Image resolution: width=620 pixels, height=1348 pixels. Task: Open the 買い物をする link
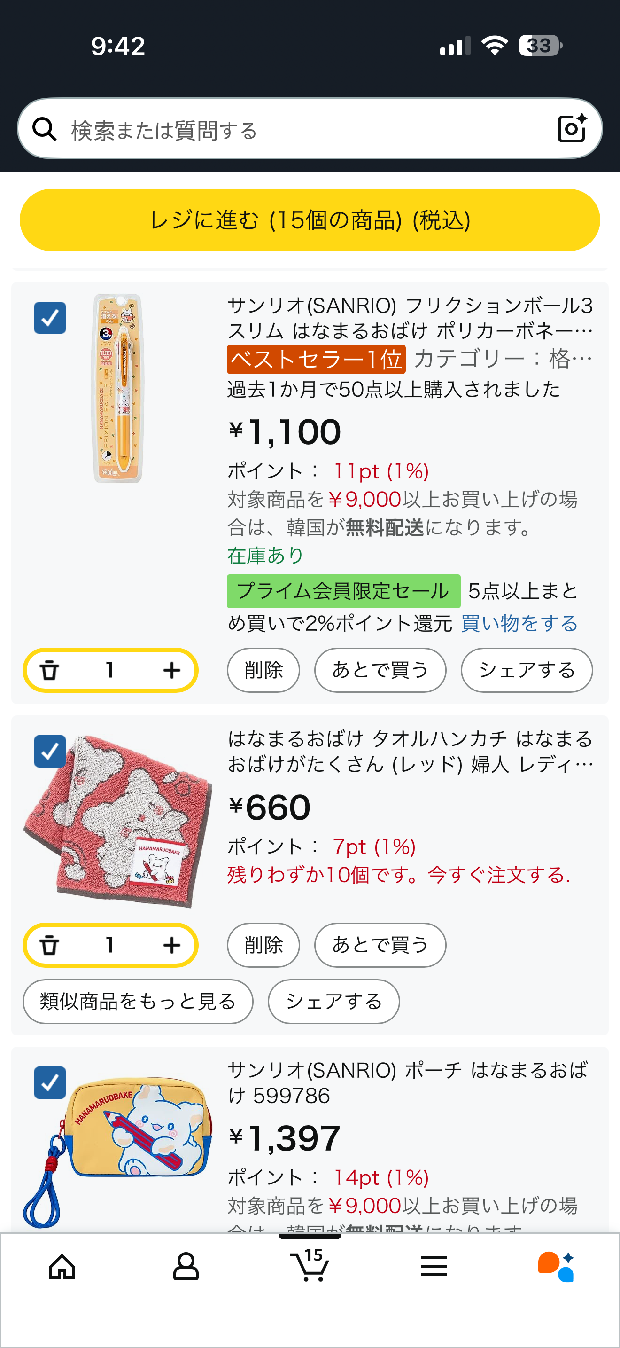pyautogui.click(x=519, y=623)
